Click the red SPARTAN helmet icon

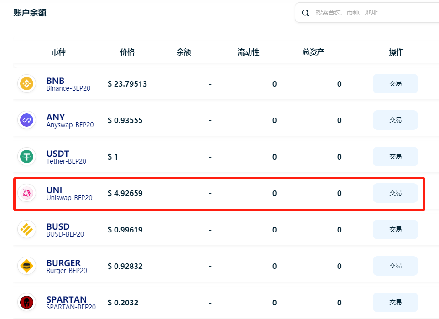coord(26,303)
